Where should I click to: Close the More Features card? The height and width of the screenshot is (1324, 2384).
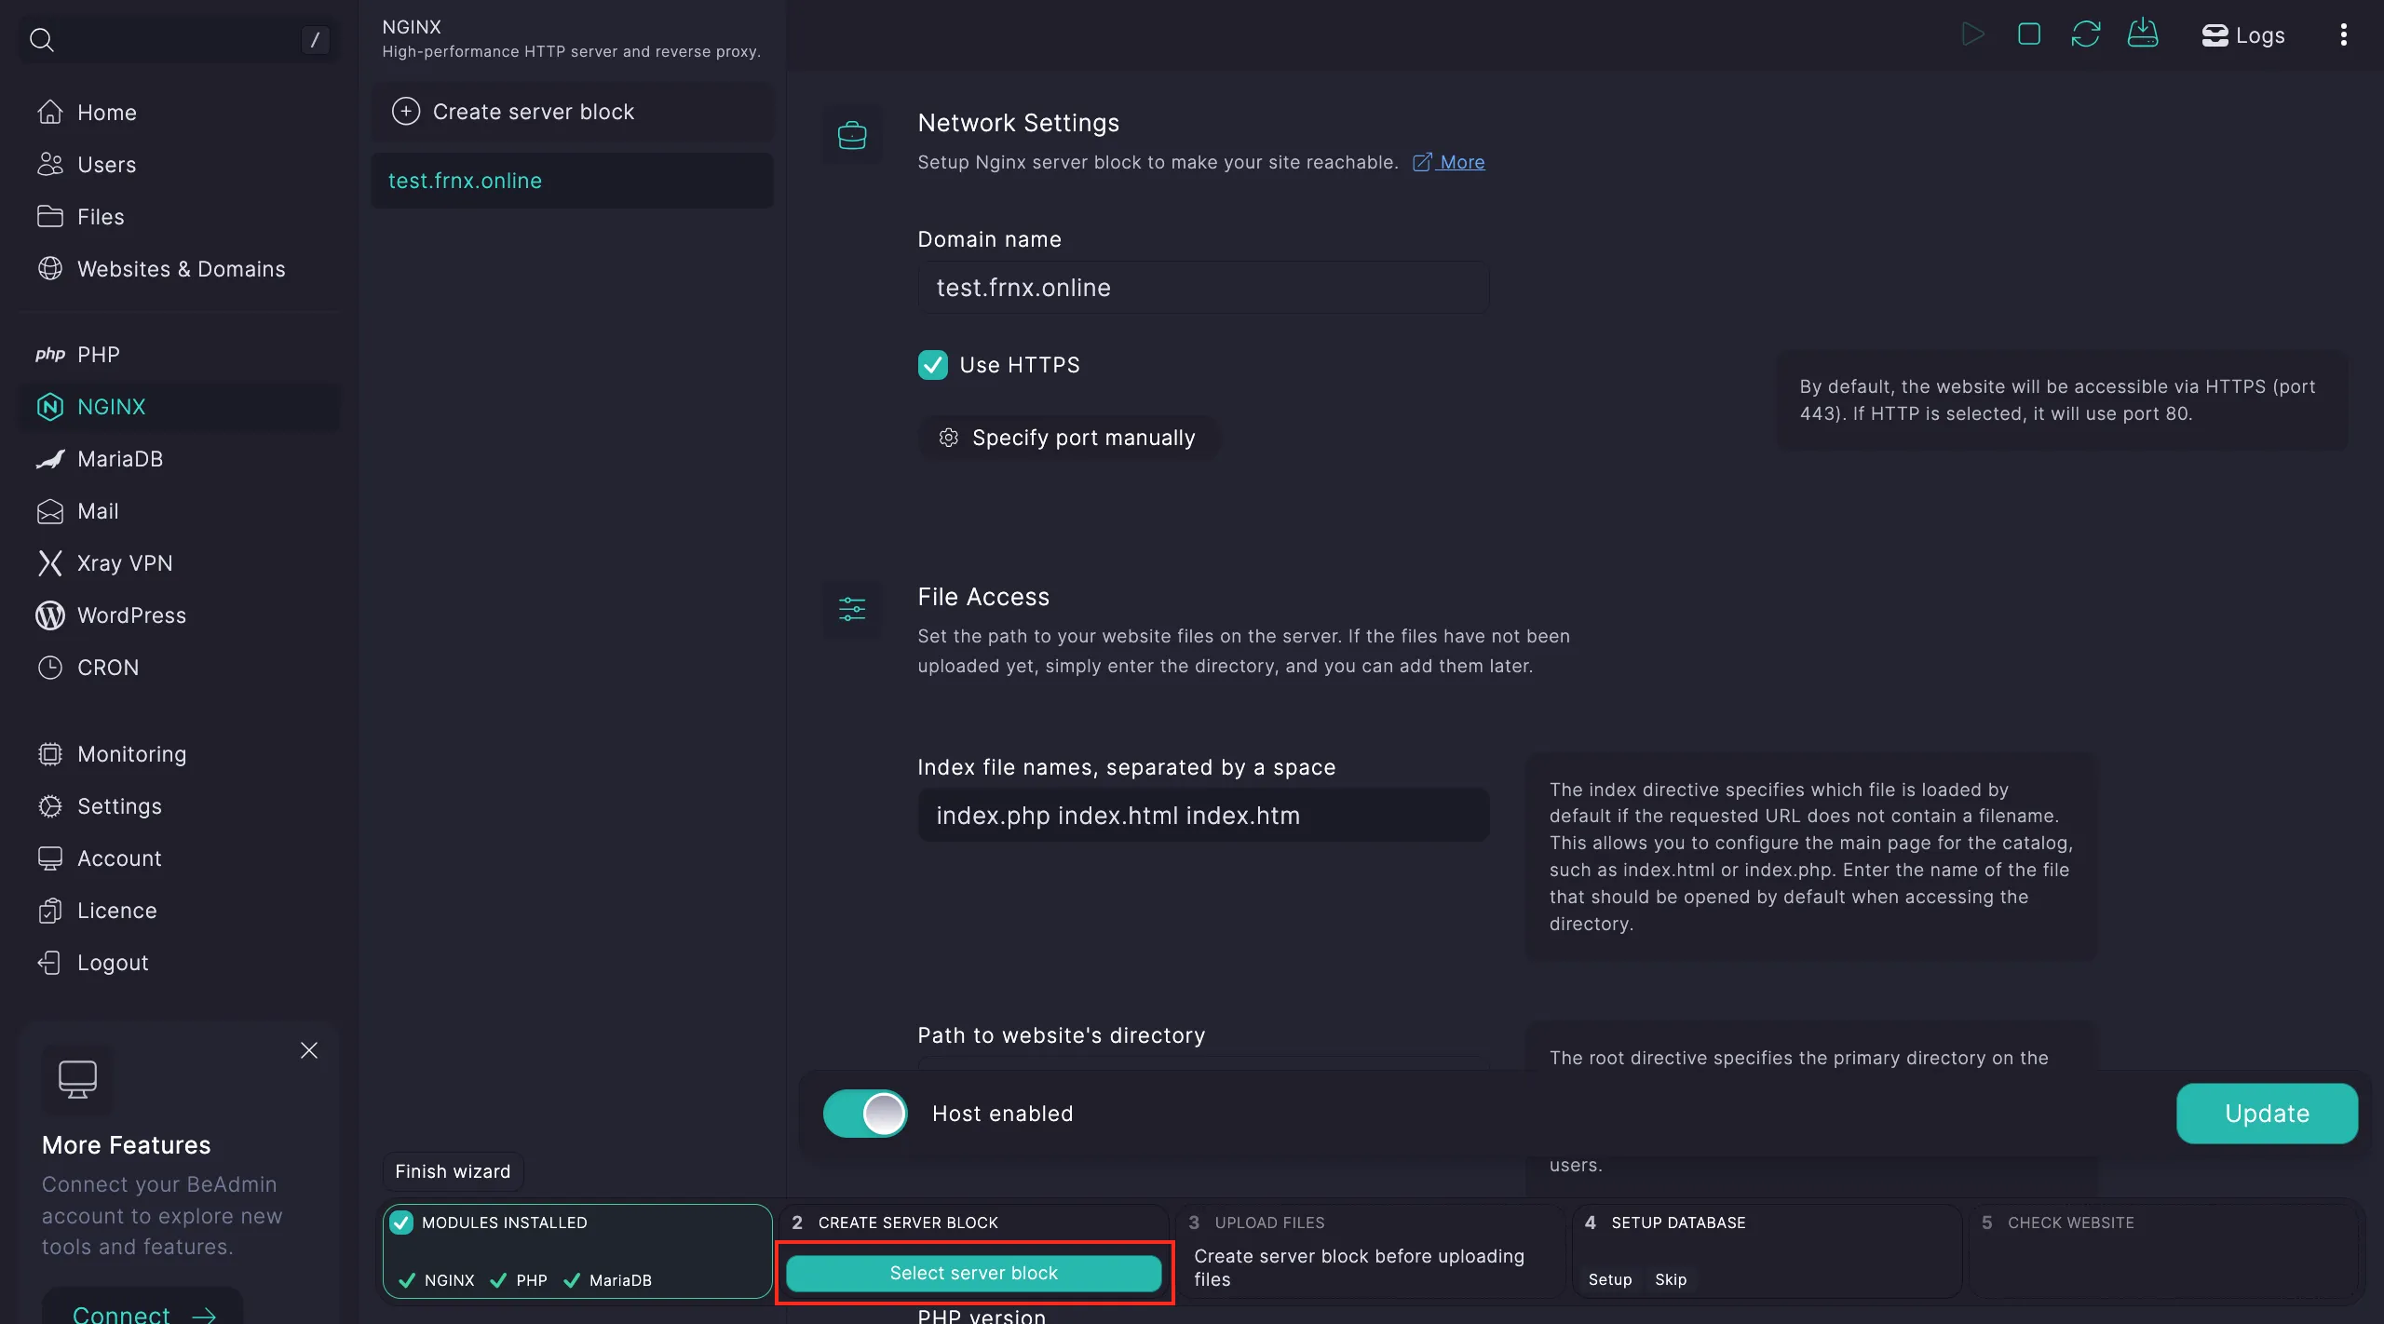pyautogui.click(x=309, y=1050)
